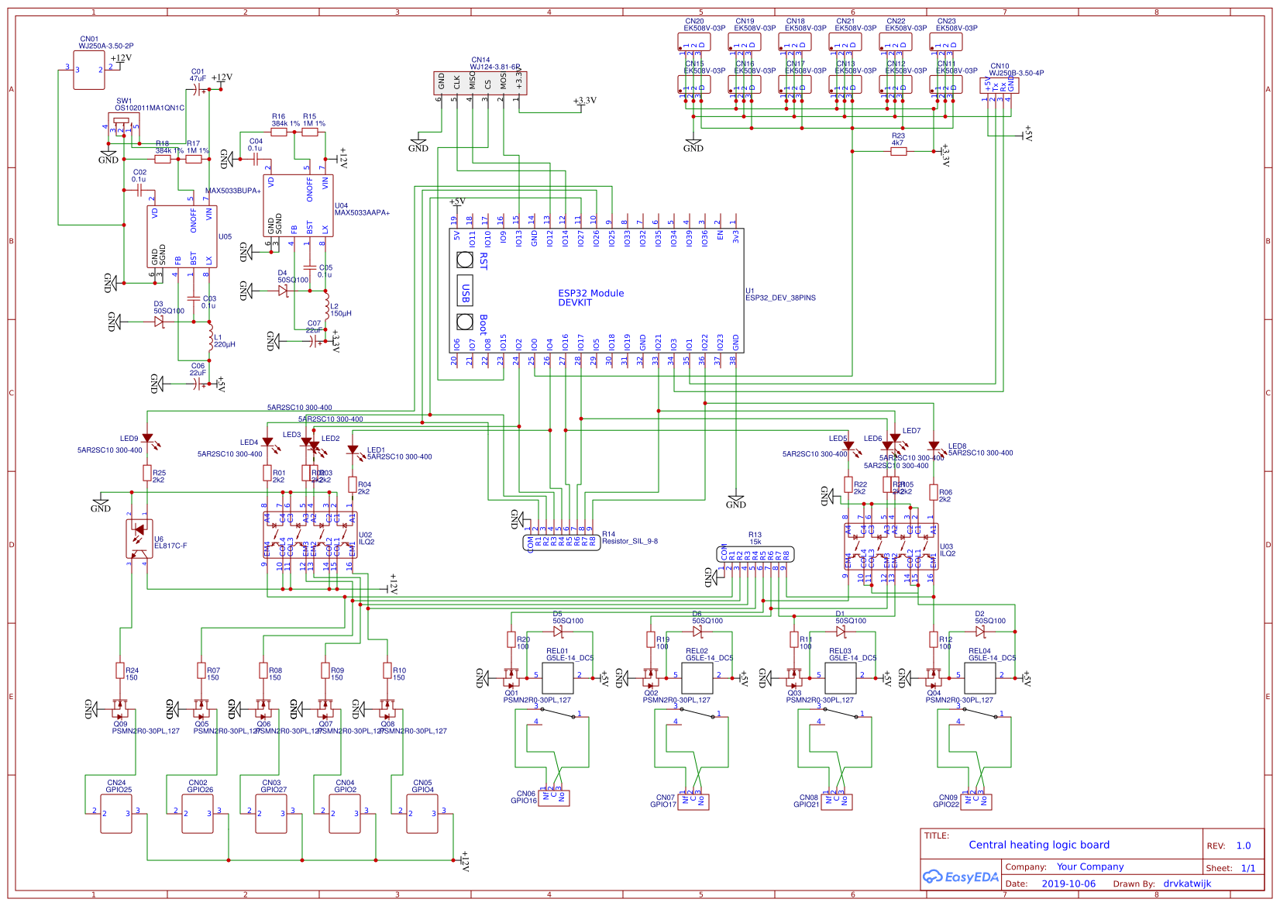Click the "Resistor_SIL_9-8" label
The height and width of the screenshot is (906, 1280).
630,541
